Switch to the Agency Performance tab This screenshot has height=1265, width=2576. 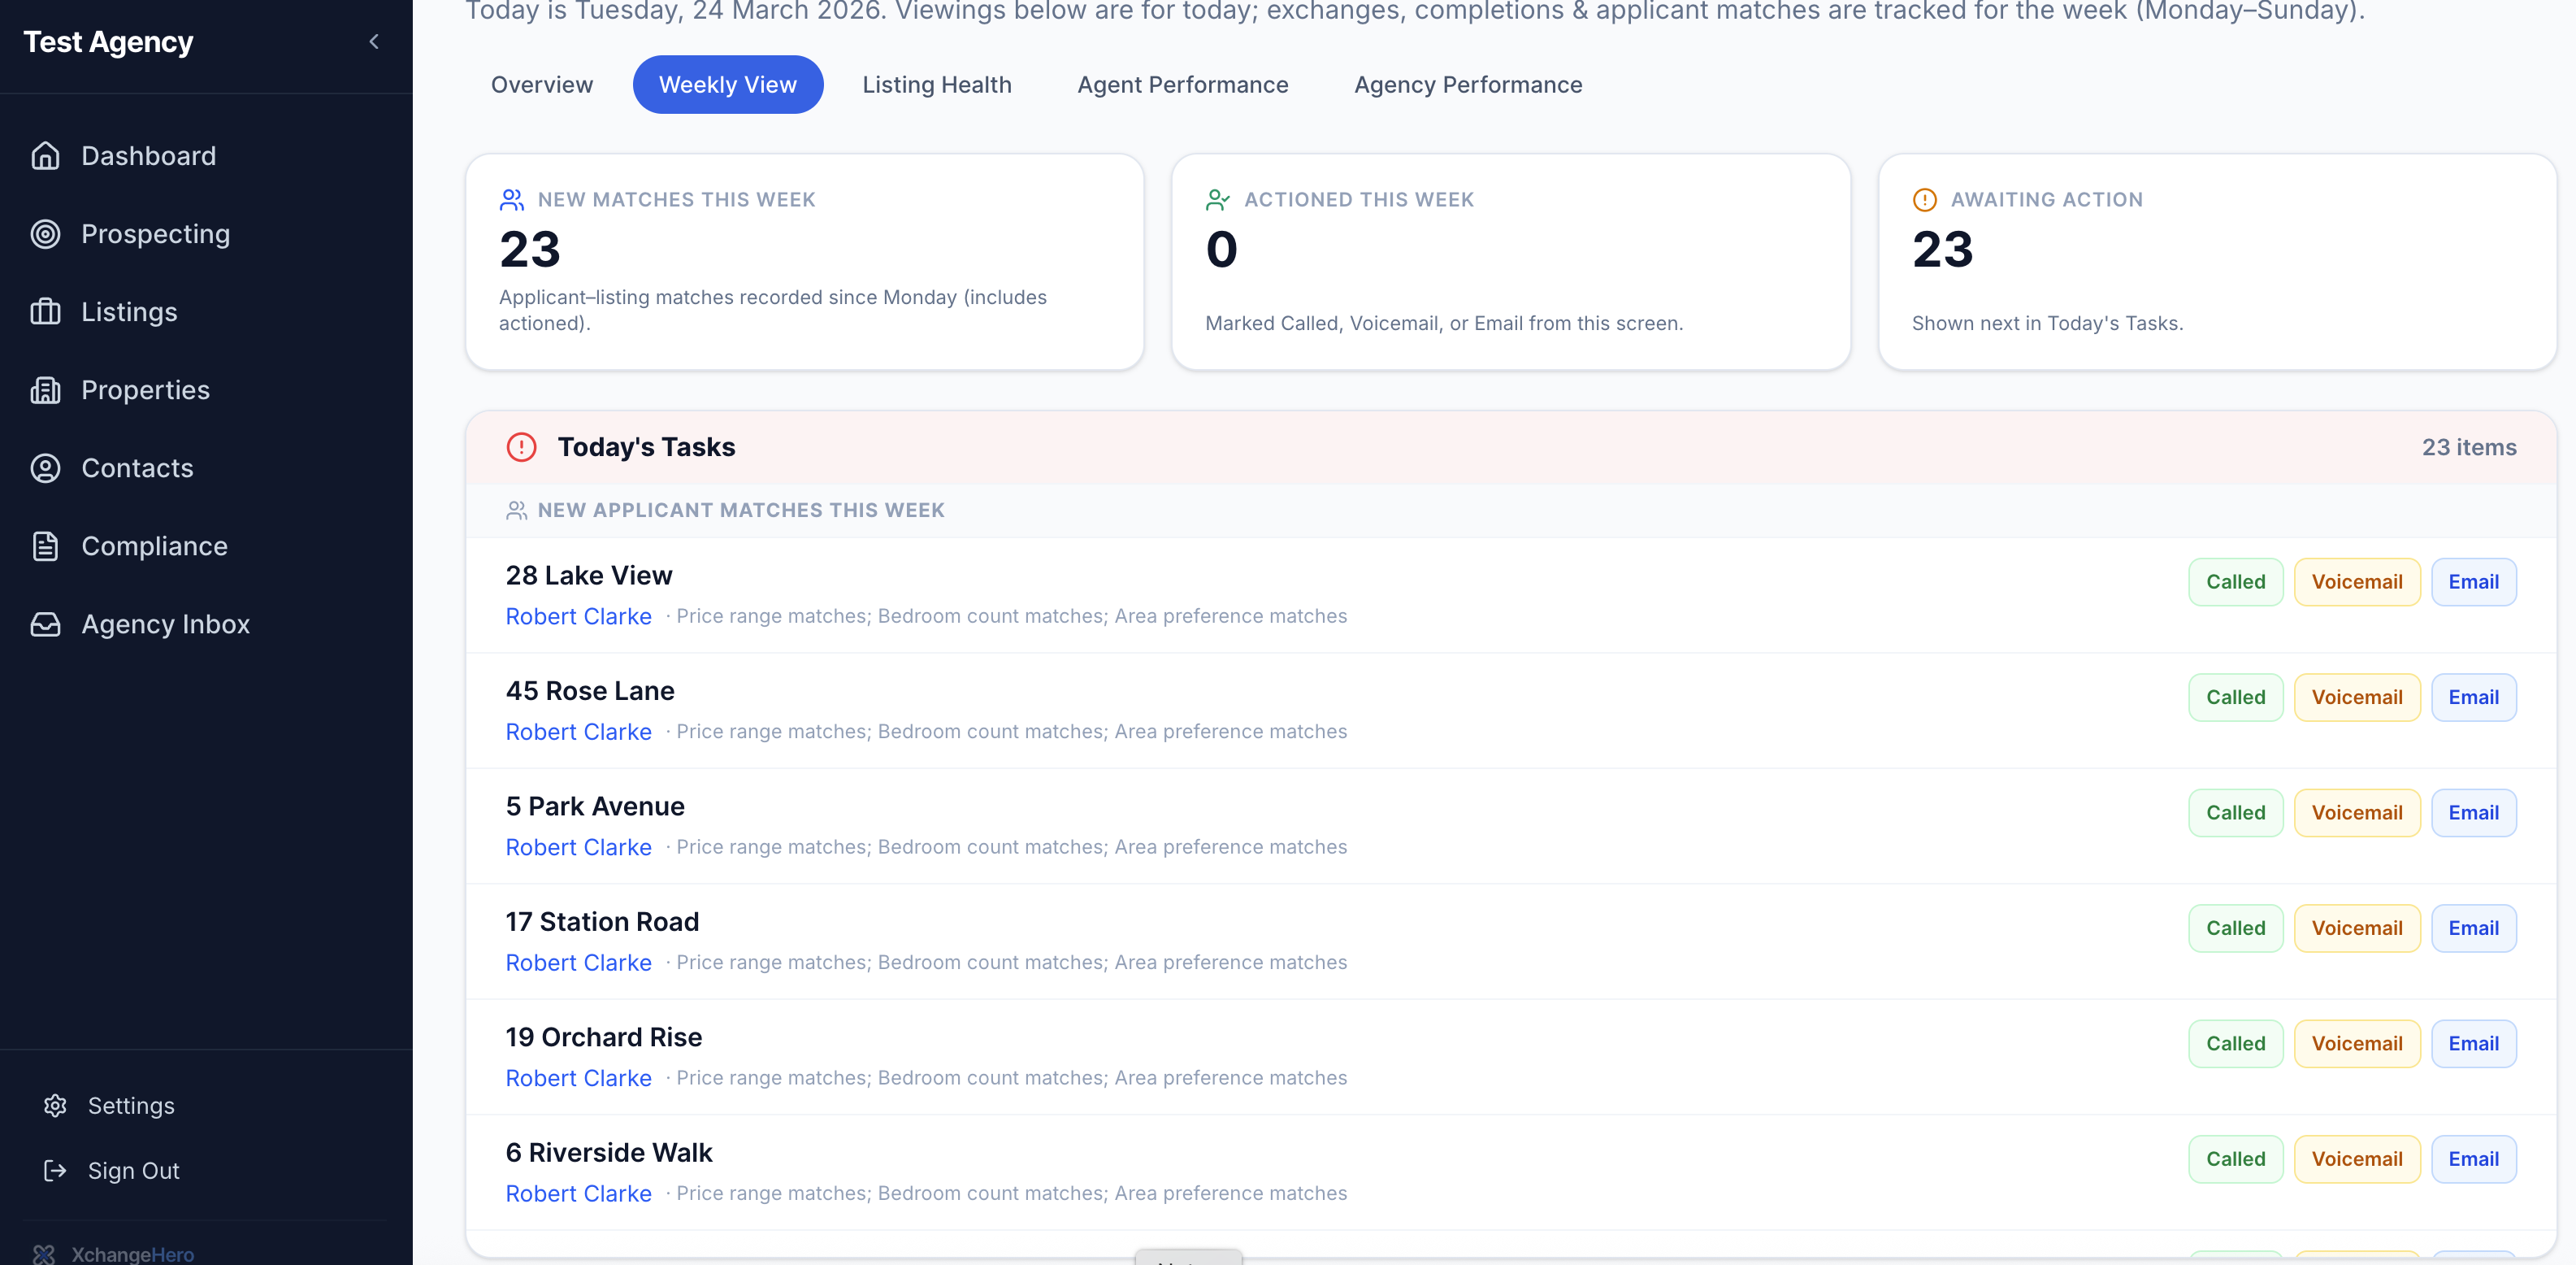click(x=1468, y=84)
